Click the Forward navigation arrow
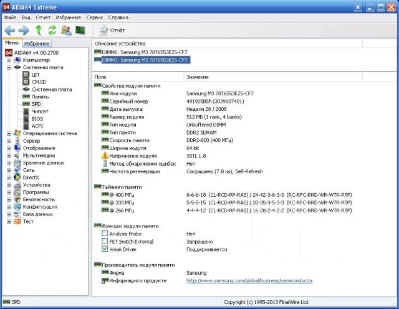399x309 pixels. (x=24, y=31)
